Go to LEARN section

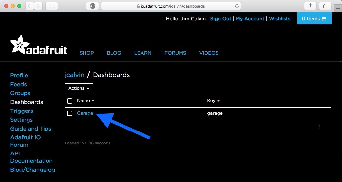point(142,53)
